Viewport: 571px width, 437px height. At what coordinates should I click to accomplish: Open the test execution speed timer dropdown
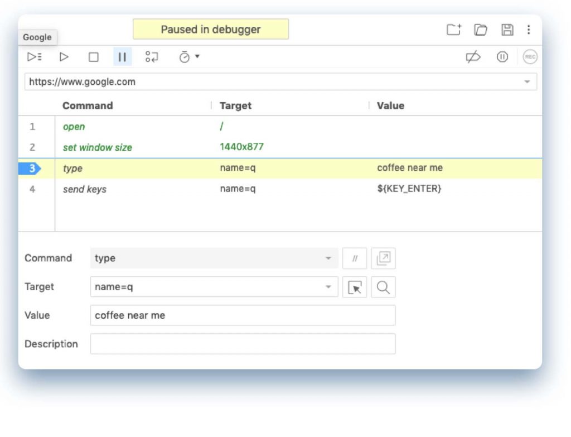(189, 57)
